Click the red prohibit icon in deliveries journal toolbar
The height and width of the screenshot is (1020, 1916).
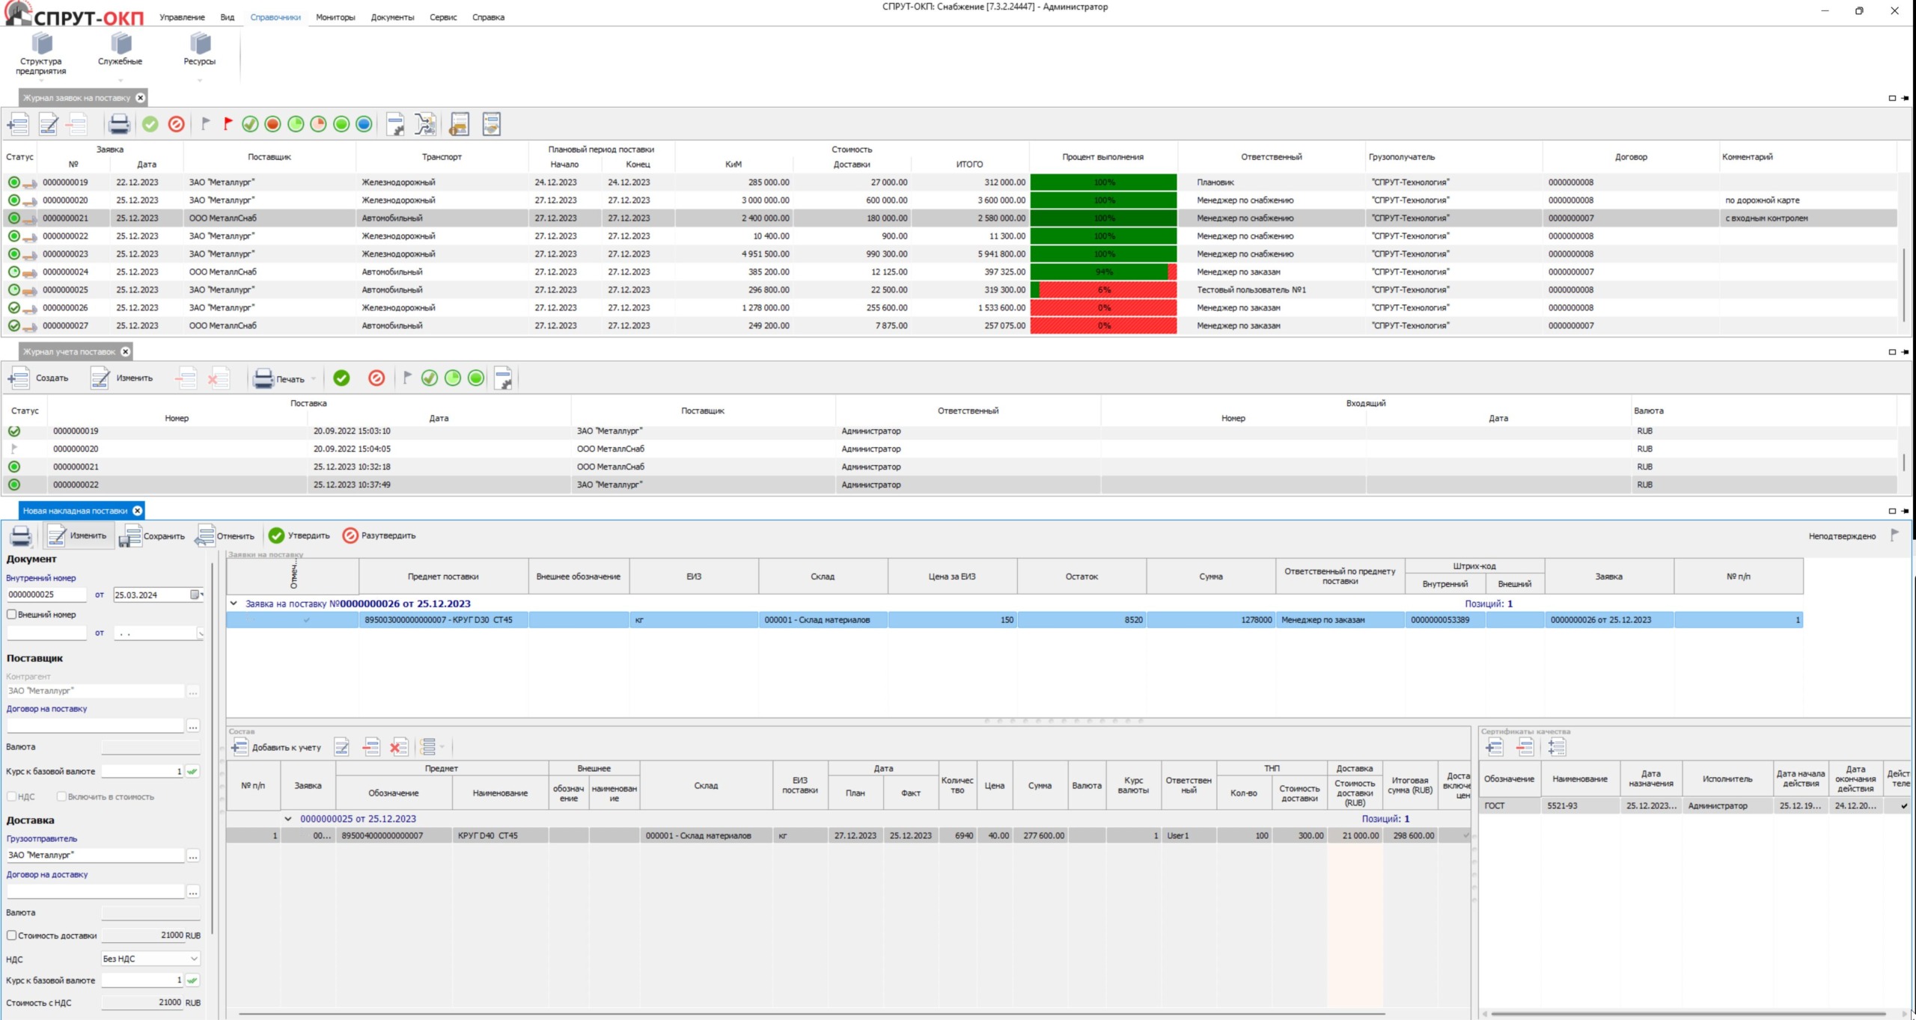point(376,378)
